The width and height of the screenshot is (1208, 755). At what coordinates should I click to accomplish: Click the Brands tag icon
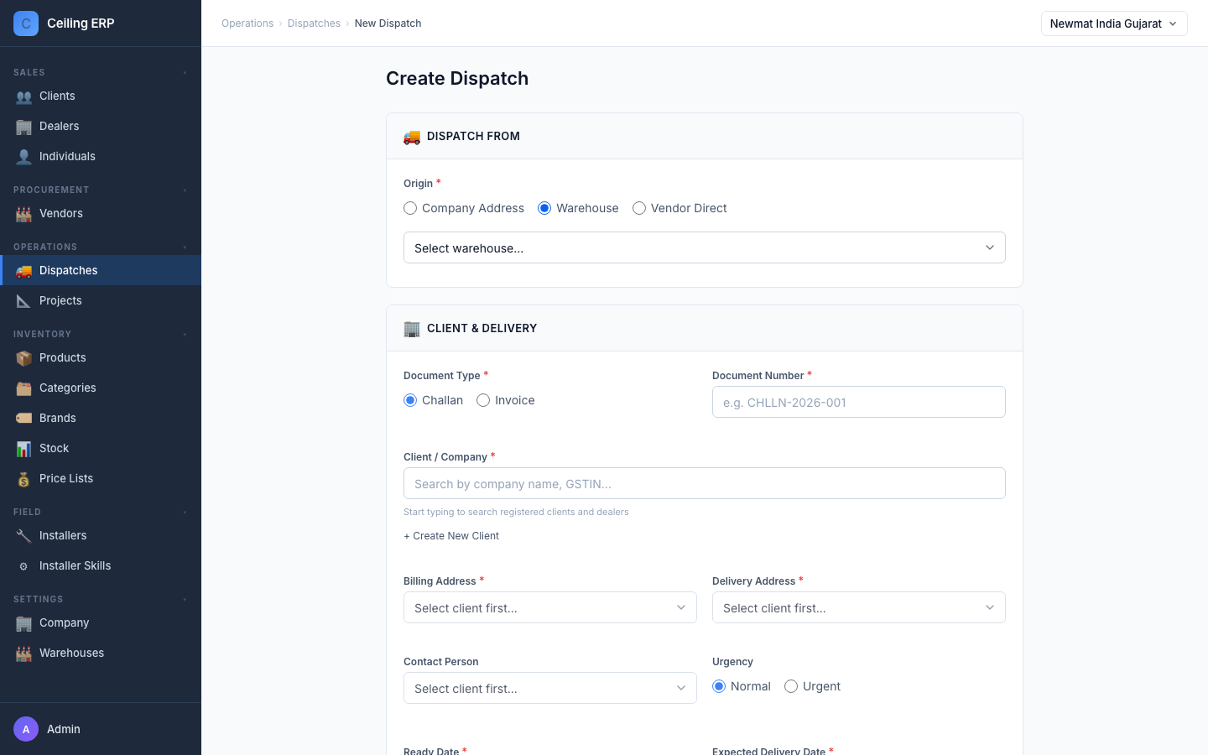[23, 419]
